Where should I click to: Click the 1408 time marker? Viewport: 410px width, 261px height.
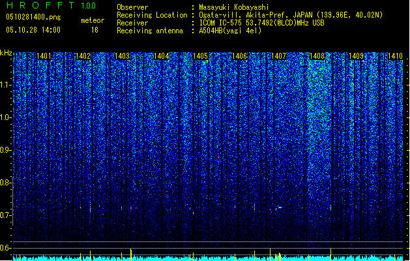tap(317, 56)
